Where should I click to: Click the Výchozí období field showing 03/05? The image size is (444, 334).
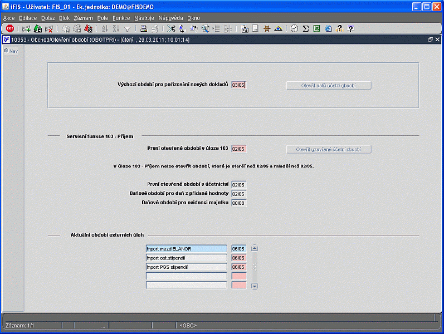tap(238, 85)
